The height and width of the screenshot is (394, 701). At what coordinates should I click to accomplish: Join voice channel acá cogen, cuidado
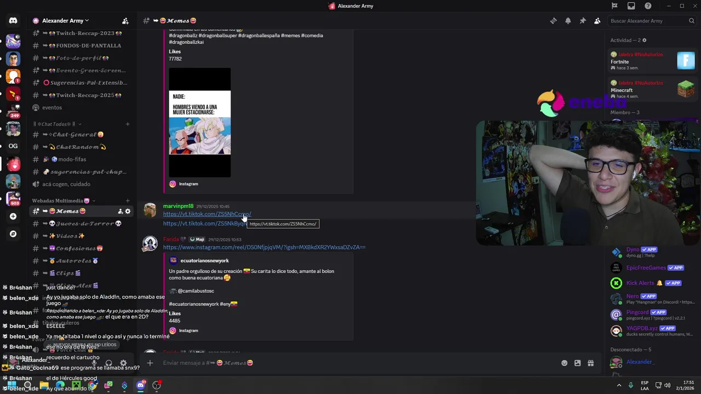(82, 184)
